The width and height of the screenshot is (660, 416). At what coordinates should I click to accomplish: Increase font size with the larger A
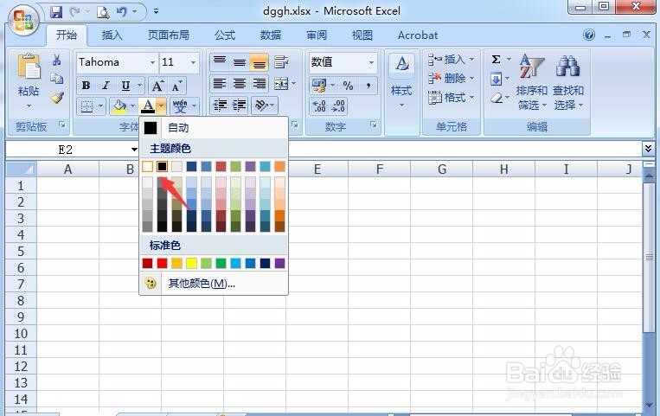tap(157, 86)
